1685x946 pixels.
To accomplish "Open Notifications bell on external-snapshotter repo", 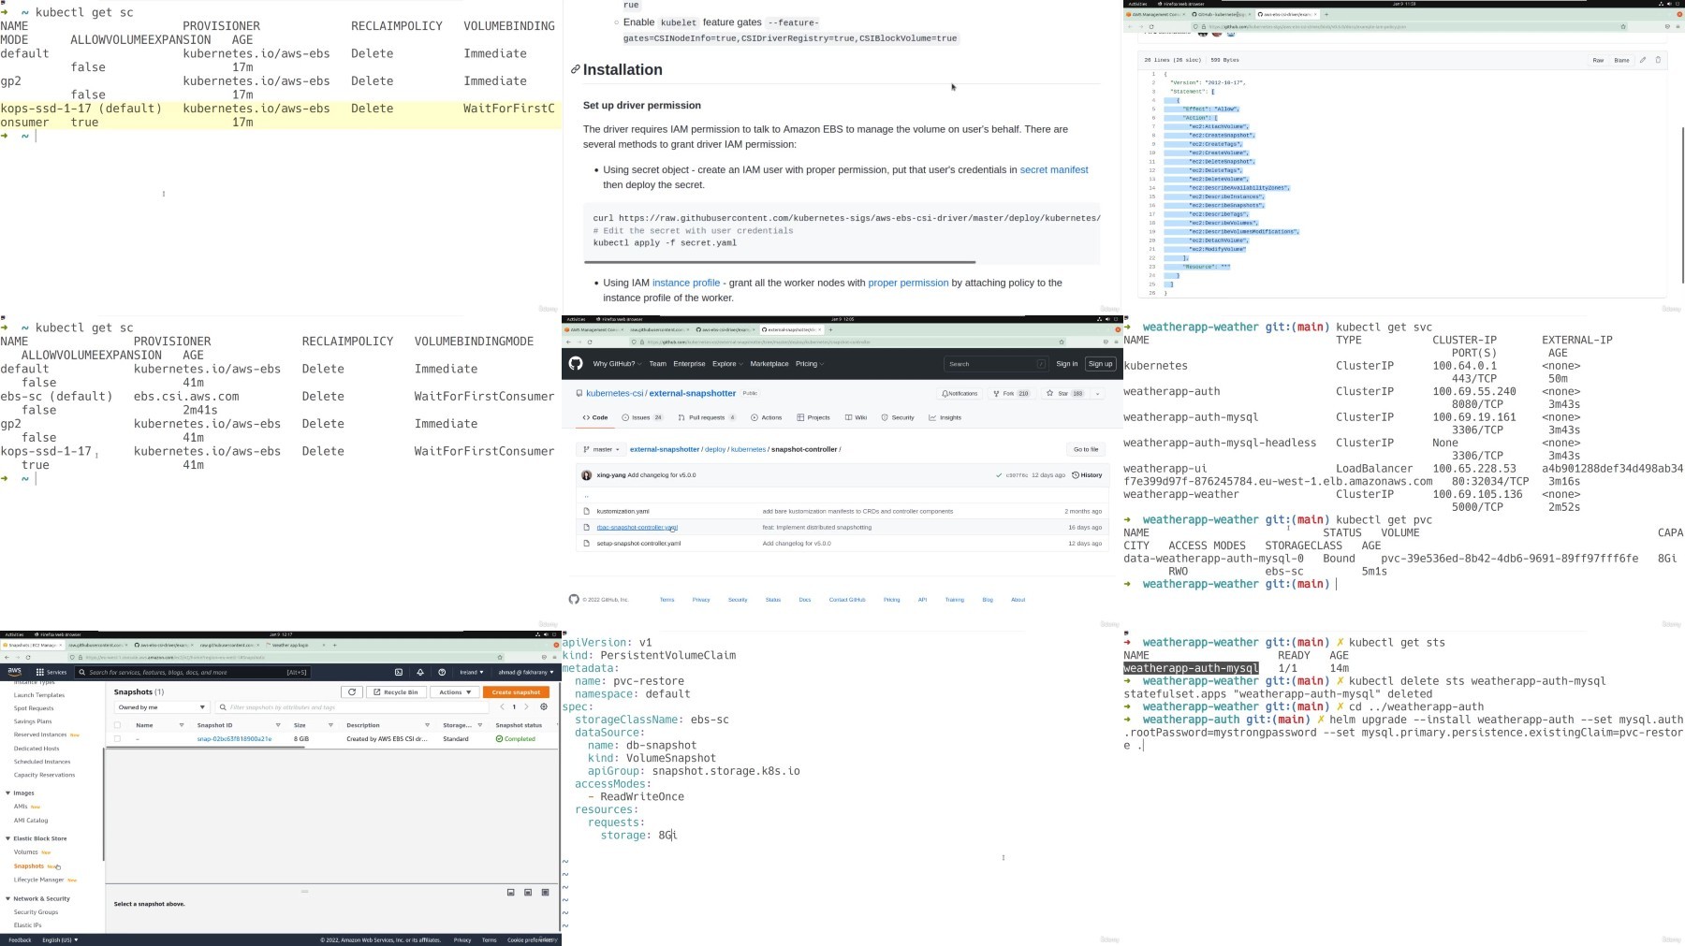I will coord(960,393).
